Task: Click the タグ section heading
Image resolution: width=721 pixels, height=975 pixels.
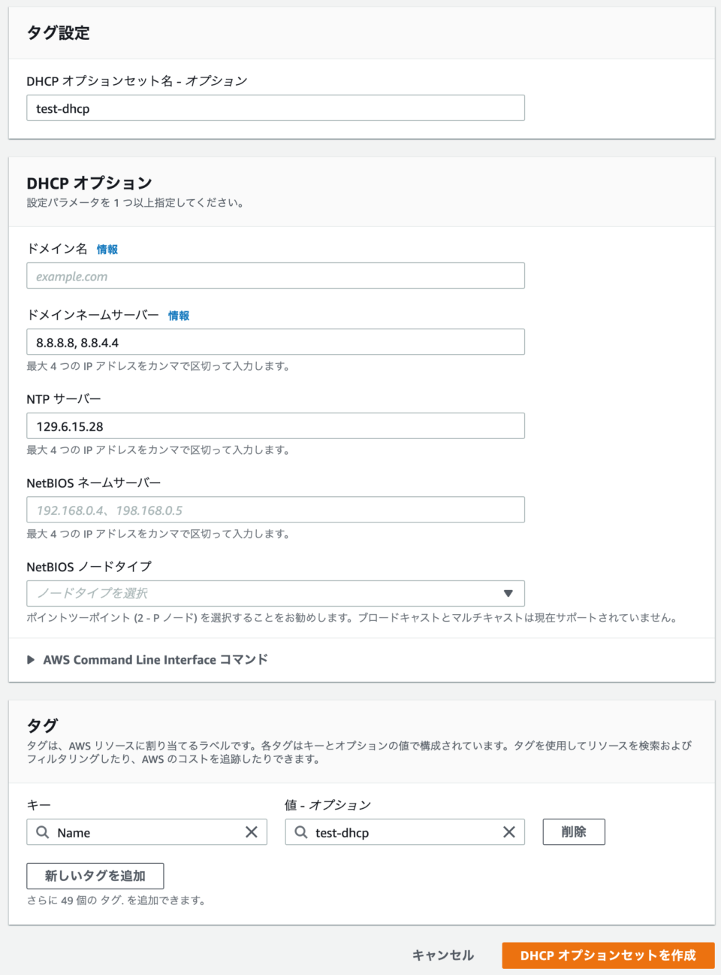Action: pyautogui.click(x=42, y=725)
